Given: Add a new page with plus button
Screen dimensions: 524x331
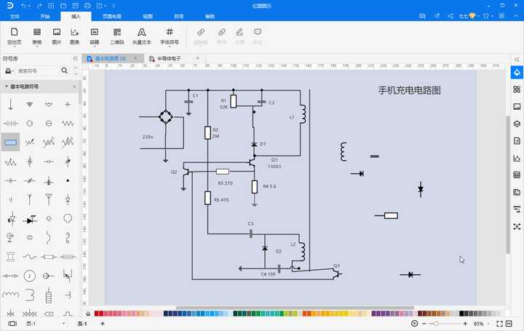Looking at the screenshot, I should (103, 324).
